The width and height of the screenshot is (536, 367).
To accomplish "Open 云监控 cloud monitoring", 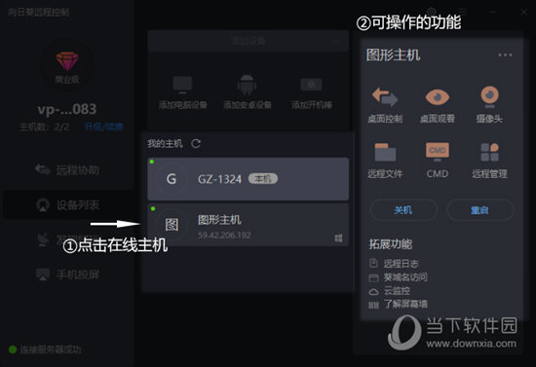I will [390, 290].
